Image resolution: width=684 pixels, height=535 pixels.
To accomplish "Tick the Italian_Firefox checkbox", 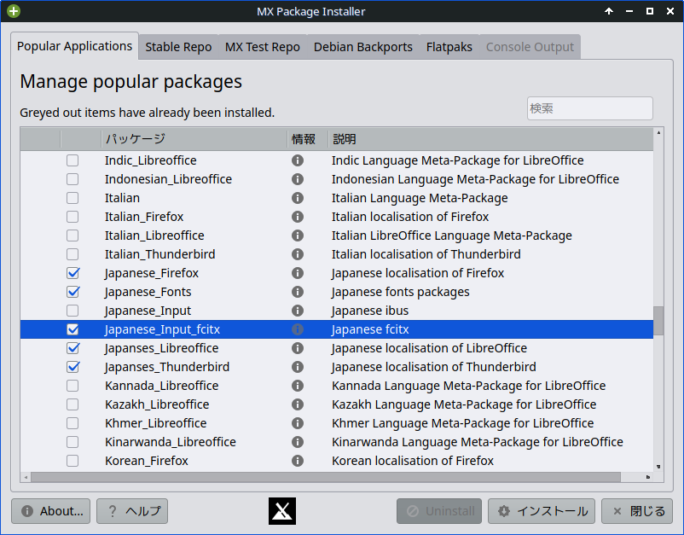I will coord(72,217).
